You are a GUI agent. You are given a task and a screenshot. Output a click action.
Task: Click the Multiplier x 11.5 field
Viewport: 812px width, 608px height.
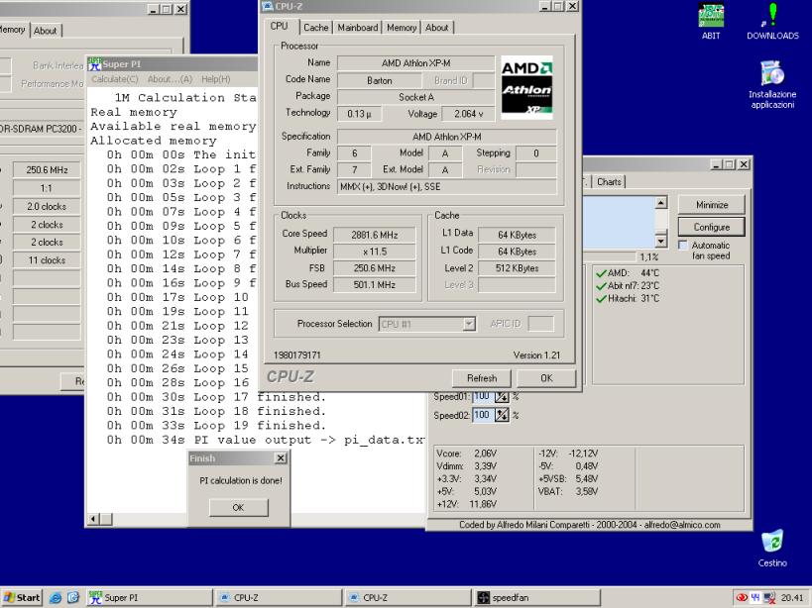(x=375, y=252)
